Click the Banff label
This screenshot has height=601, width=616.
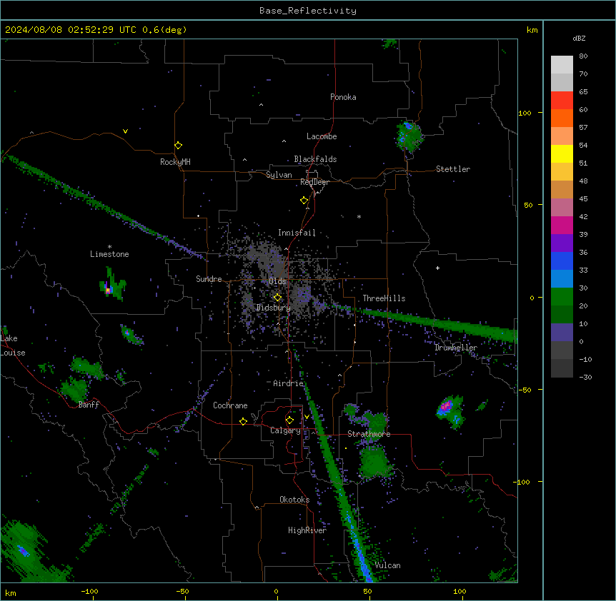tap(89, 405)
